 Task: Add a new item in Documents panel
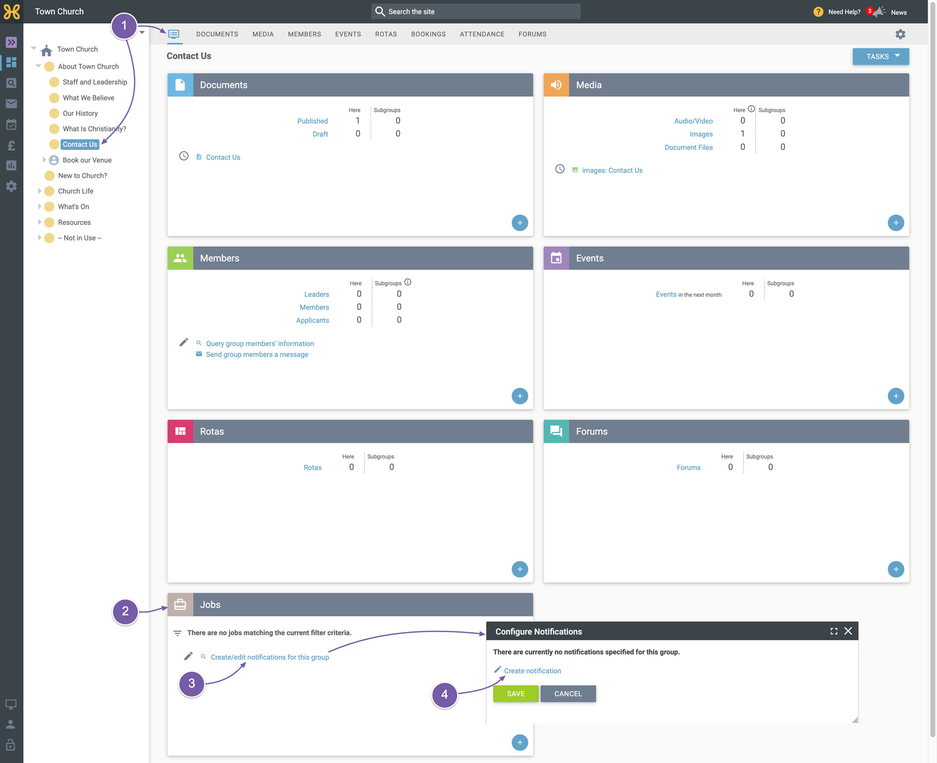pyautogui.click(x=520, y=223)
